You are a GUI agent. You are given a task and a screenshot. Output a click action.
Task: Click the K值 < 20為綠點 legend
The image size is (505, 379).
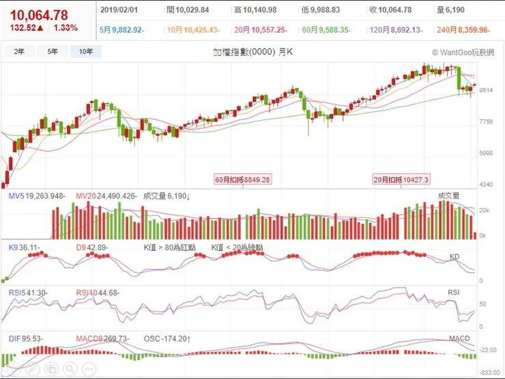(x=237, y=247)
